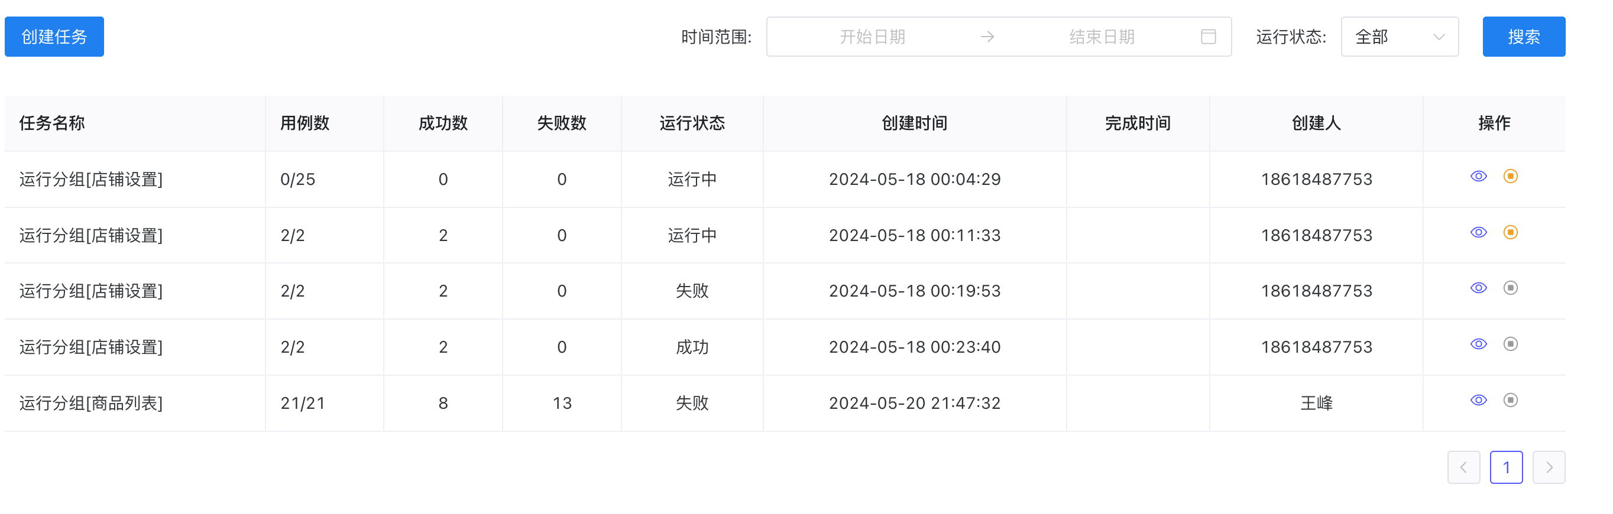Open the calendar icon in date range
Image resolution: width=1613 pixels, height=514 pixels.
(1208, 37)
